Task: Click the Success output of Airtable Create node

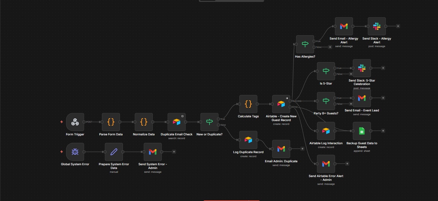Action: [x=290, y=101]
